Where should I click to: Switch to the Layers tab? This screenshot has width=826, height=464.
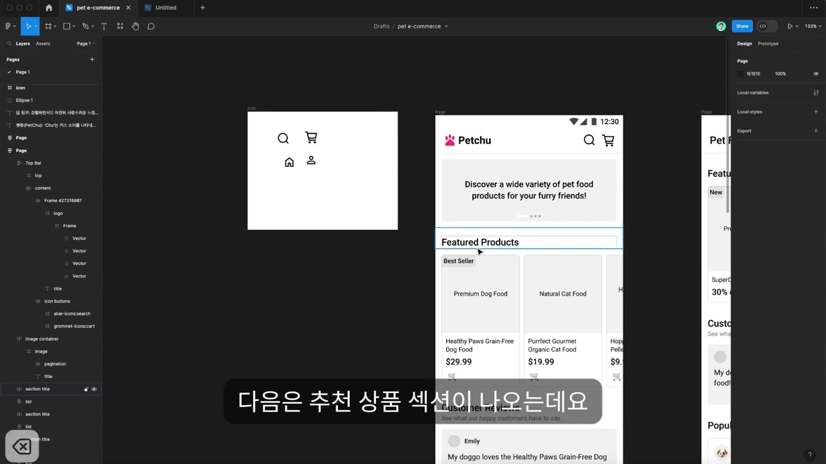pos(23,44)
